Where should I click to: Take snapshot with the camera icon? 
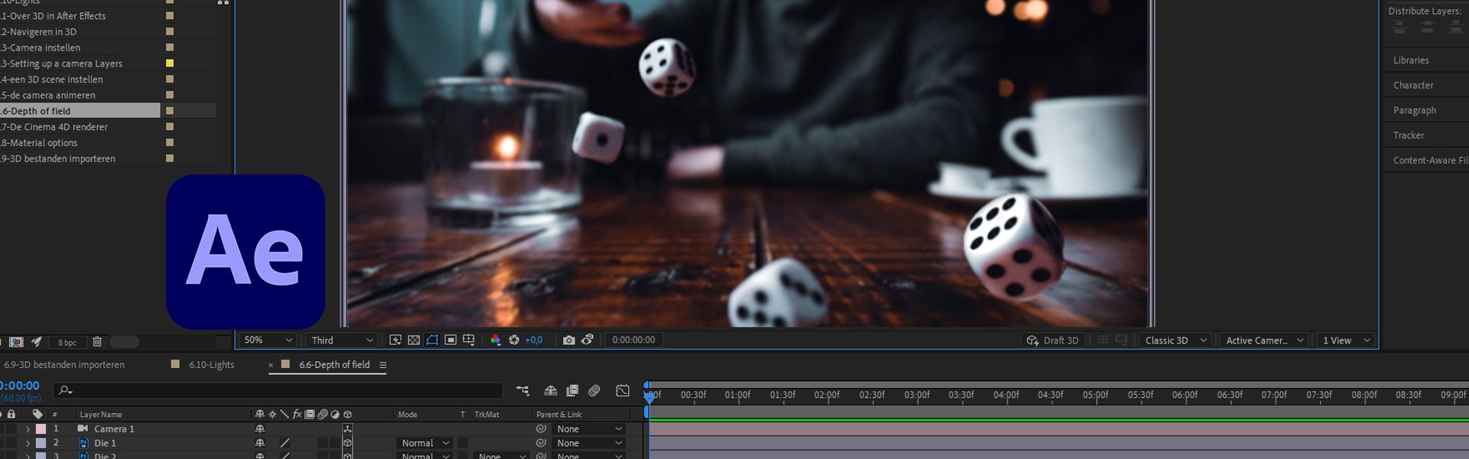coord(568,340)
